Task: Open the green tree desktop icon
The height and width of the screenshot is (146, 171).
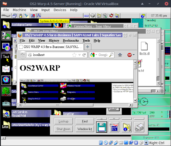Action: coord(6,91)
